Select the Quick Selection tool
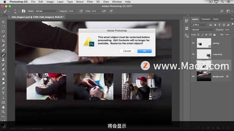The width and height of the screenshot is (234, 131). point(3,36)
